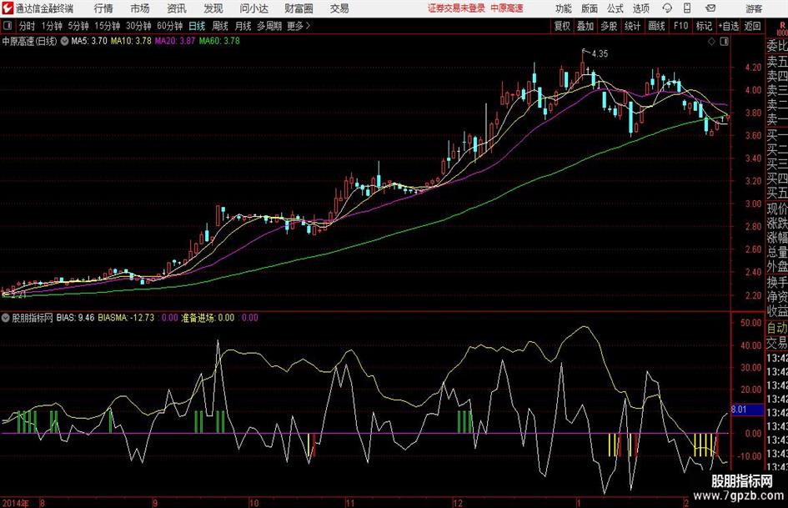The image size is (788, 508).
Task: Click the +自选 add to watchlist button
Action: (x=728, y=26)
